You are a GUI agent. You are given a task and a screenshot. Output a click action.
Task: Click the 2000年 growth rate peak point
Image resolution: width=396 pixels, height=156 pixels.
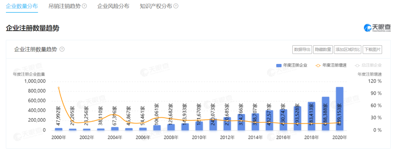59,88
